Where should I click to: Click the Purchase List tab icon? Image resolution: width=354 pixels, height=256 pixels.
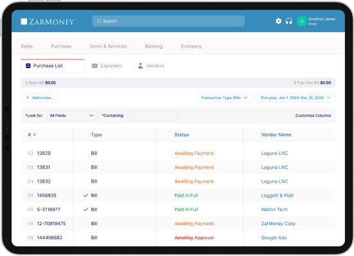[28, 66]
